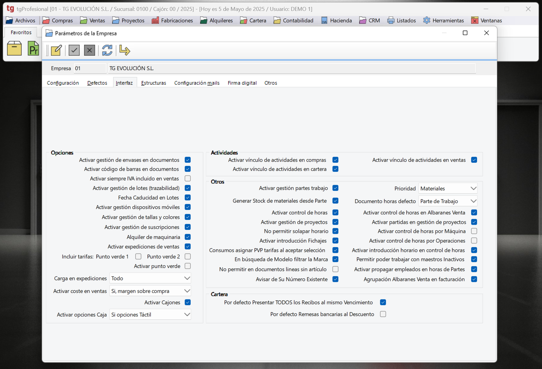Open the Activar coste en ventas dropdown

point(150,291)
